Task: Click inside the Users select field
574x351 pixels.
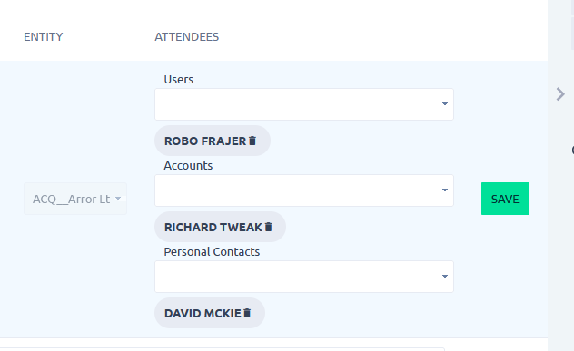Action: click(x=304, y=104)
